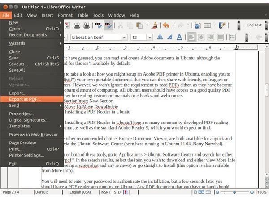Viewport: 269px width, 199px height.
Task: Toggle INSRT insert mode in status bar
Action: 105,192
